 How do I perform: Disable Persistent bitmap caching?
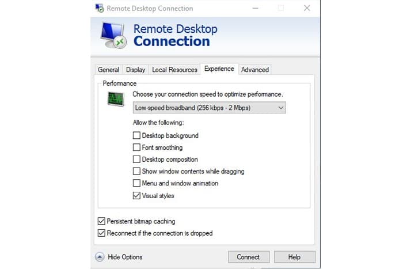101,221
